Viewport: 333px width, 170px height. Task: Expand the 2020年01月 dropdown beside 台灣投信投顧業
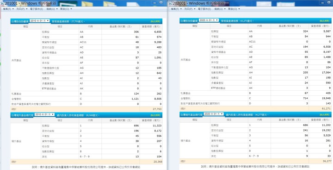(209, 20)
